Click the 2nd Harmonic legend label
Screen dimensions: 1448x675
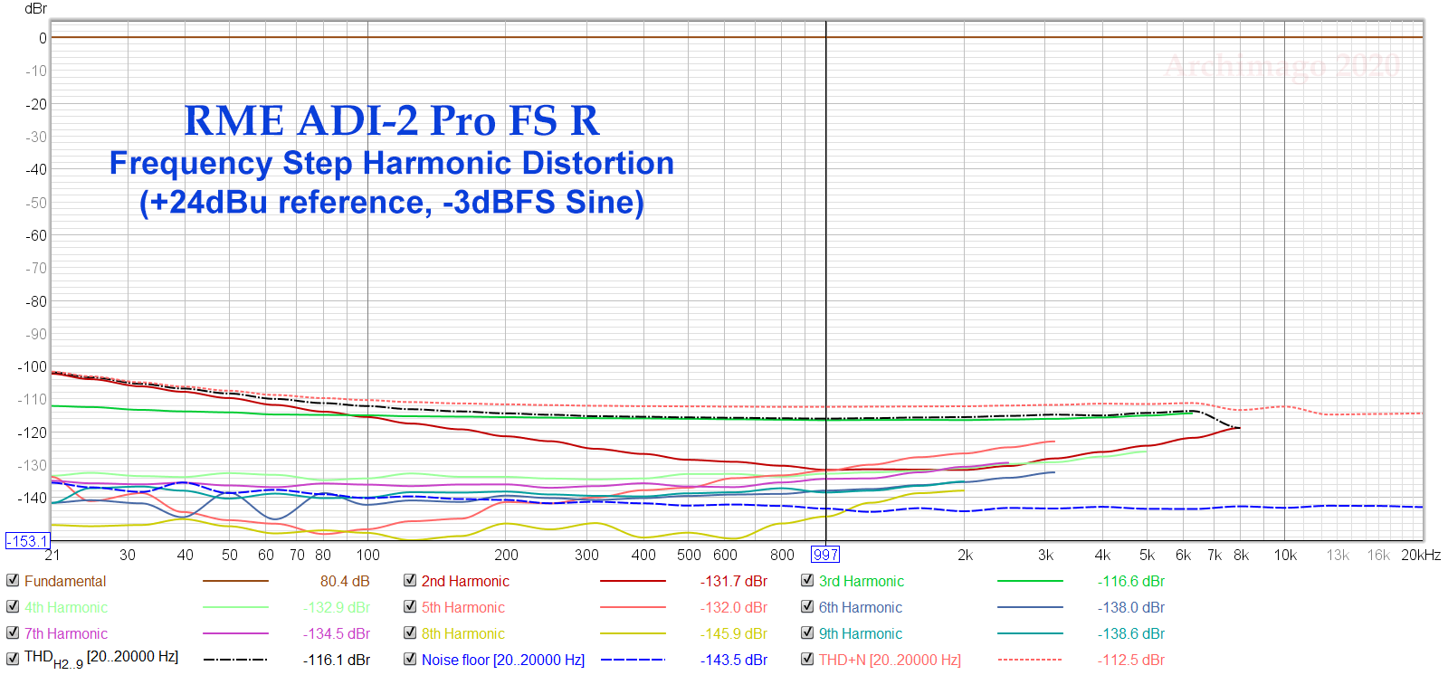point(465,581)
